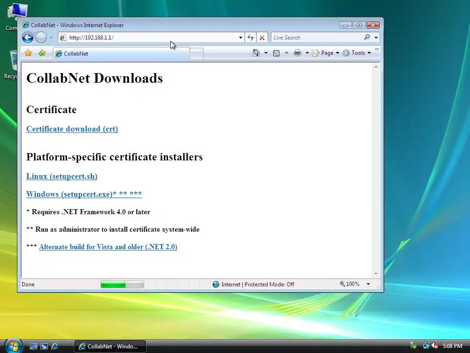Open the Favorites Center star icon
The height and width of the screenshot is (353, 470).
(x=28, y=53)
